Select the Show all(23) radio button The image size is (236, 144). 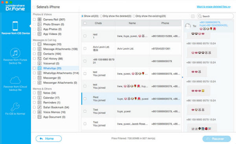click(82, 16)
